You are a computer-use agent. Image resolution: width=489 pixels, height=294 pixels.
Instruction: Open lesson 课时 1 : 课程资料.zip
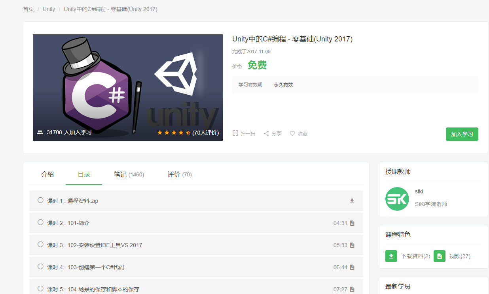click(x=196, y=201)
